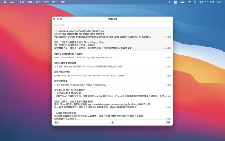The width and height of the screenshot is (225, 141).
Task: Open the 文件 menu
Action: [22, 2]
